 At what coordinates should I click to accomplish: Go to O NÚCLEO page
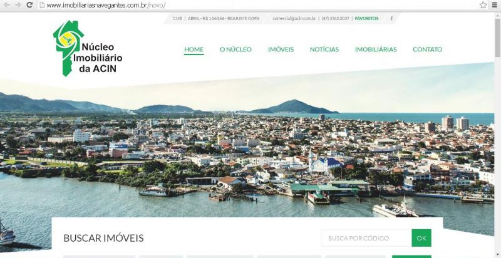[x=235, y=49]
